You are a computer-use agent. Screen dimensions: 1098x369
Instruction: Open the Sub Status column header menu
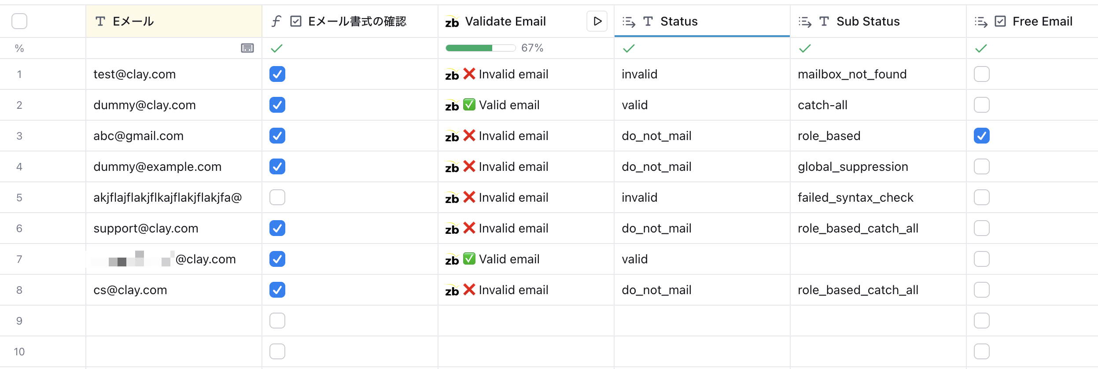point(868,21)
